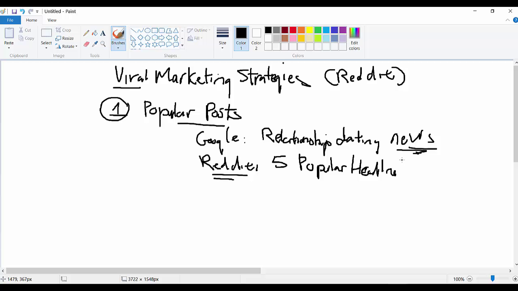Expand the Shapes gallery more arrow

pos(182,45)
